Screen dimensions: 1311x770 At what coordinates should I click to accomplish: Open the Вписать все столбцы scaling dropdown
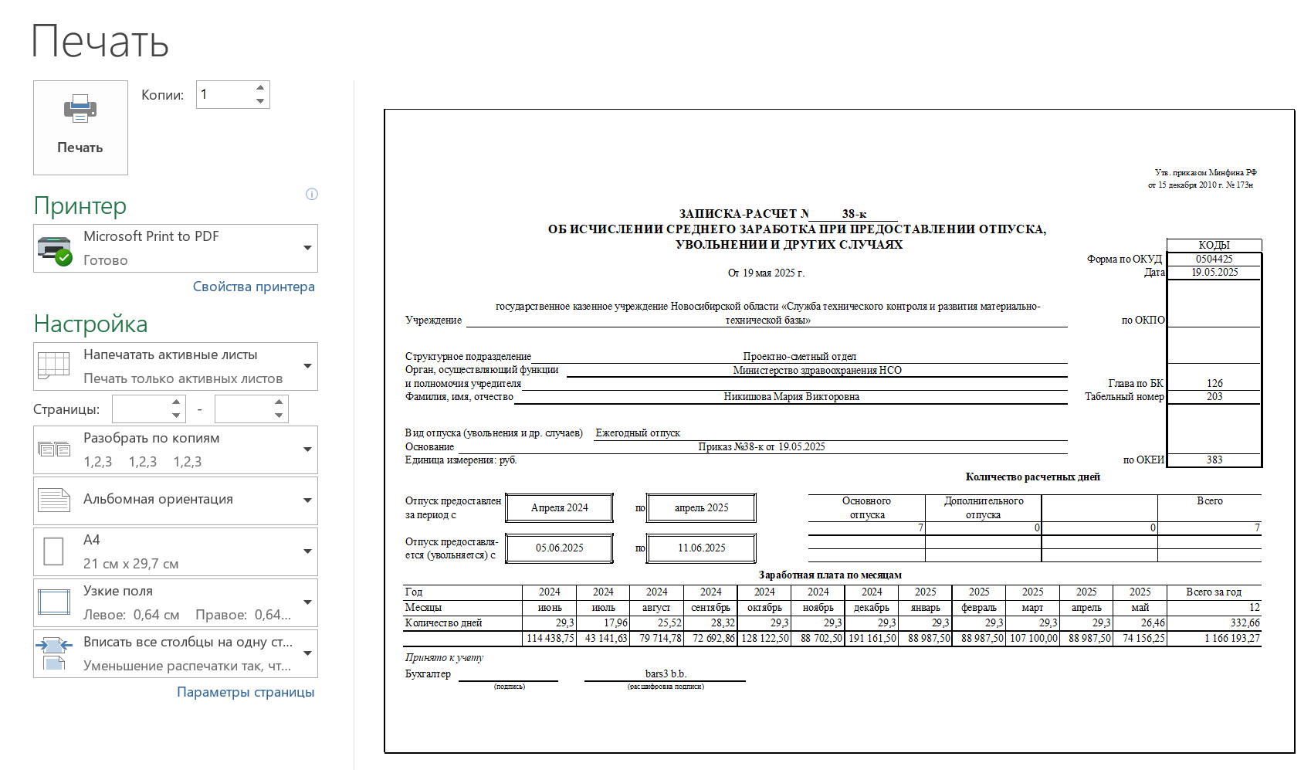coord(175,653)
